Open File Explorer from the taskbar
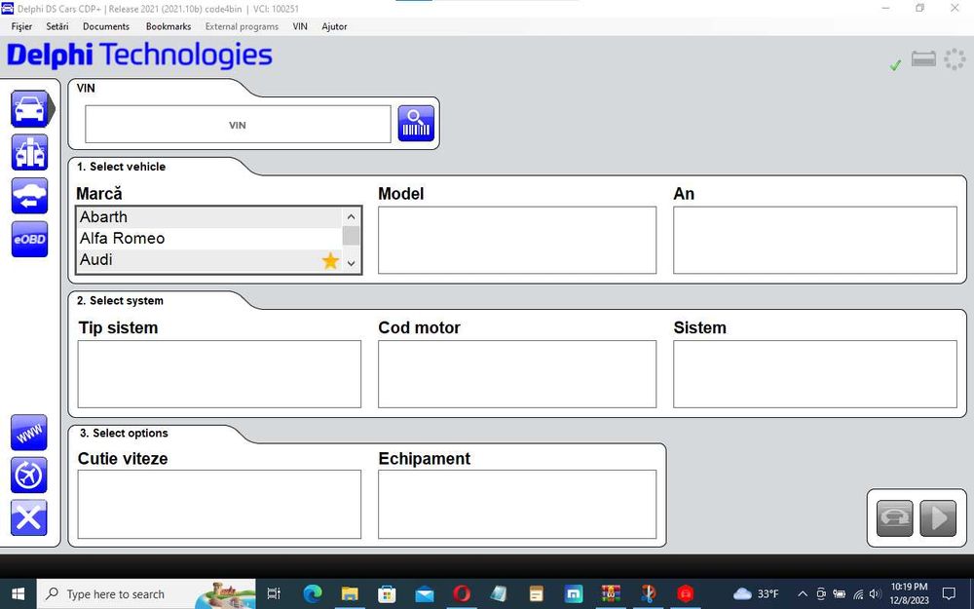Viewport: 974px width, 609px height. 350,594
